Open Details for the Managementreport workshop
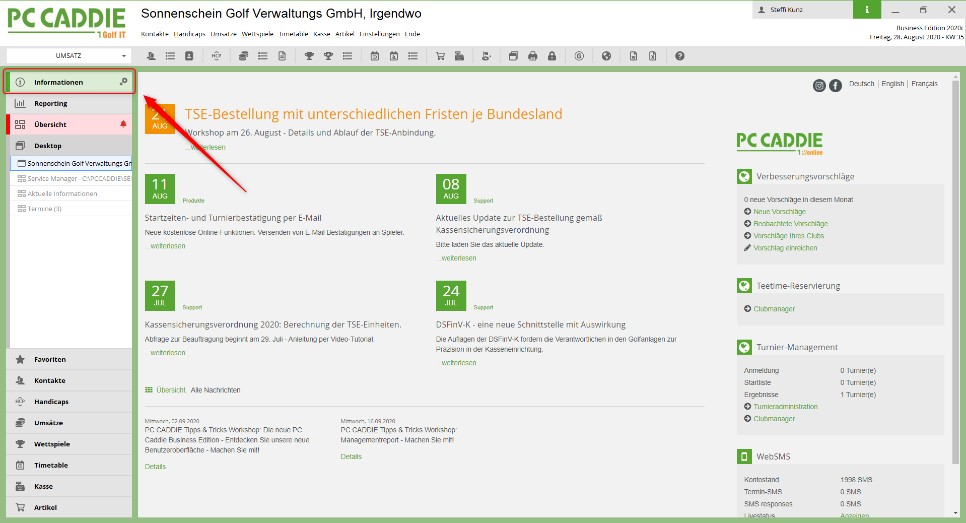Viewport: 966px width, 523px height. (351, 456)
